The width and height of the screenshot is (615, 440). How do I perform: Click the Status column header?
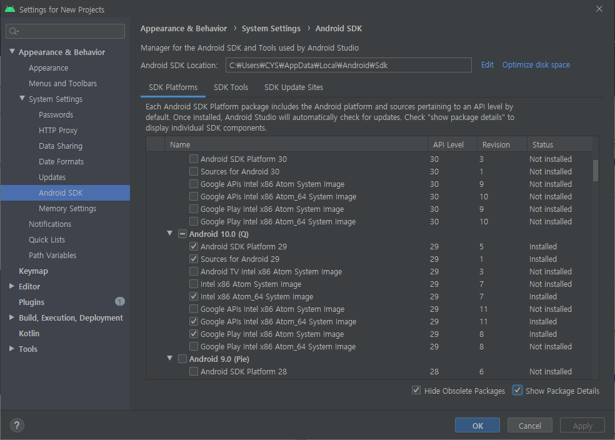pos(560,145)
